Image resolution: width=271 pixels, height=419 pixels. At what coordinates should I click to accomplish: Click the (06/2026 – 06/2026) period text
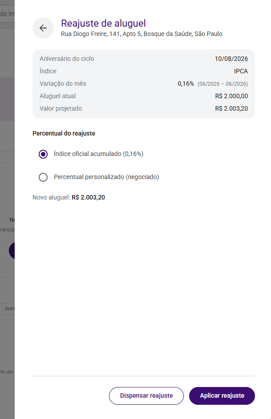point(222,84)
